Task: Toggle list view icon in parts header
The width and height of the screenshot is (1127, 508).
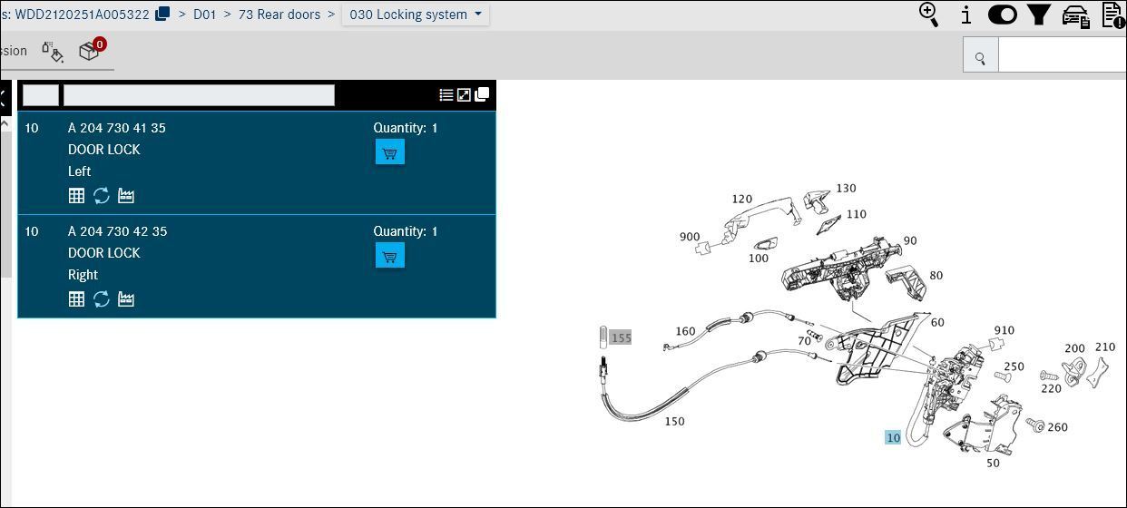Action: [446, 94]
